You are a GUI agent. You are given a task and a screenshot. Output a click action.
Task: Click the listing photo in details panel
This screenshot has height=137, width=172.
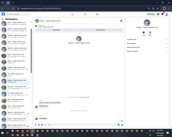(147, 23)
